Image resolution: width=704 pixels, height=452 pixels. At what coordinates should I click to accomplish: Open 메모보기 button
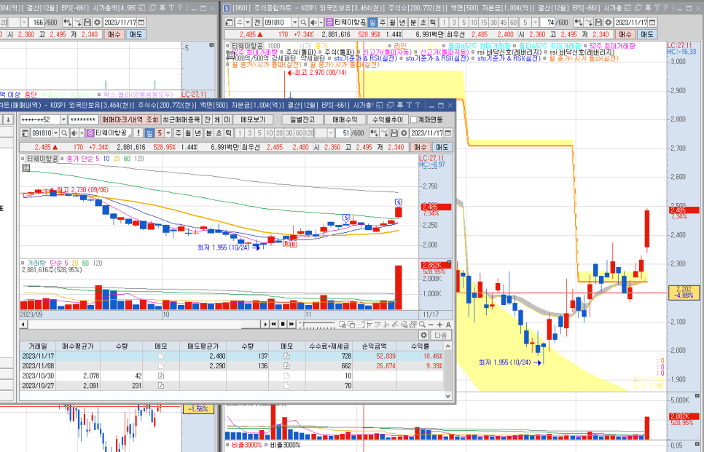tap(253, 119)
